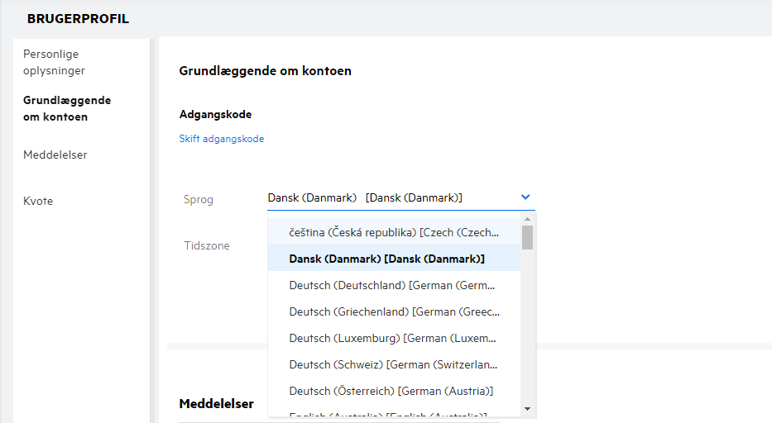Choose čeština (Česká republika) language option
The width and height of the screenshot is (772, 423).
pos(394,232)
